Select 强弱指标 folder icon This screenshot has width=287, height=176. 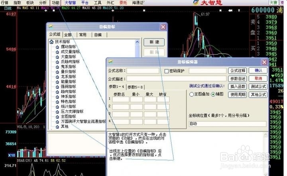point(57,87)
